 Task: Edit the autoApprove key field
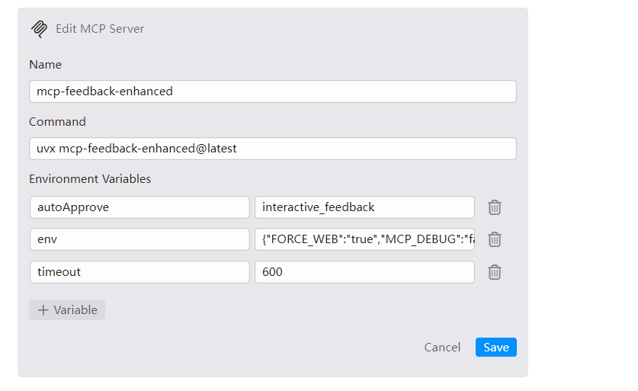click(139, 207)
